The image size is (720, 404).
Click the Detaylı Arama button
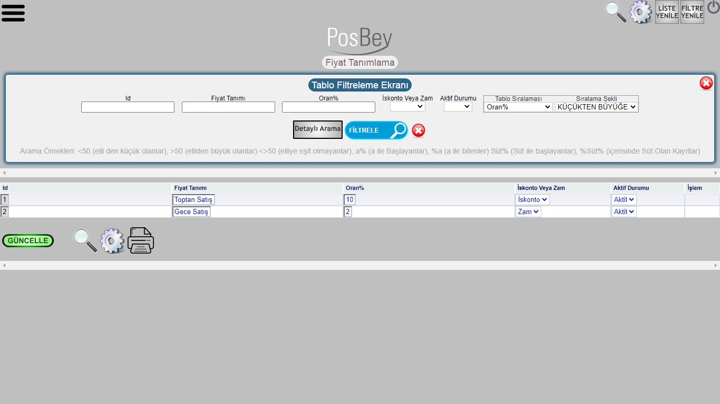(x=318, y=129)
